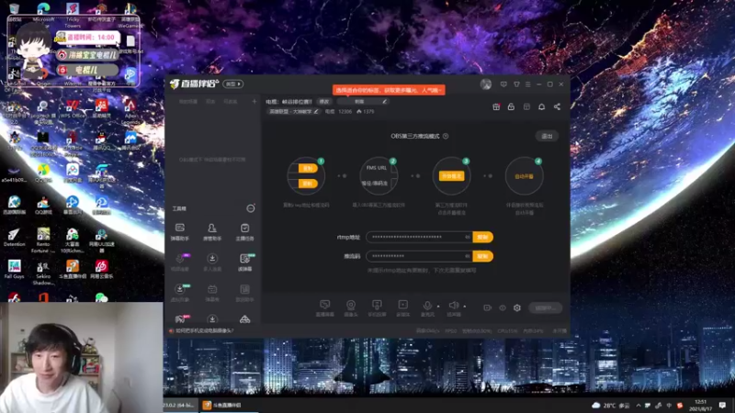Edit the stream tag with the pencil icon
This screenshot has width=735, height=413.
pyautogui.click(x=384, y=101)
